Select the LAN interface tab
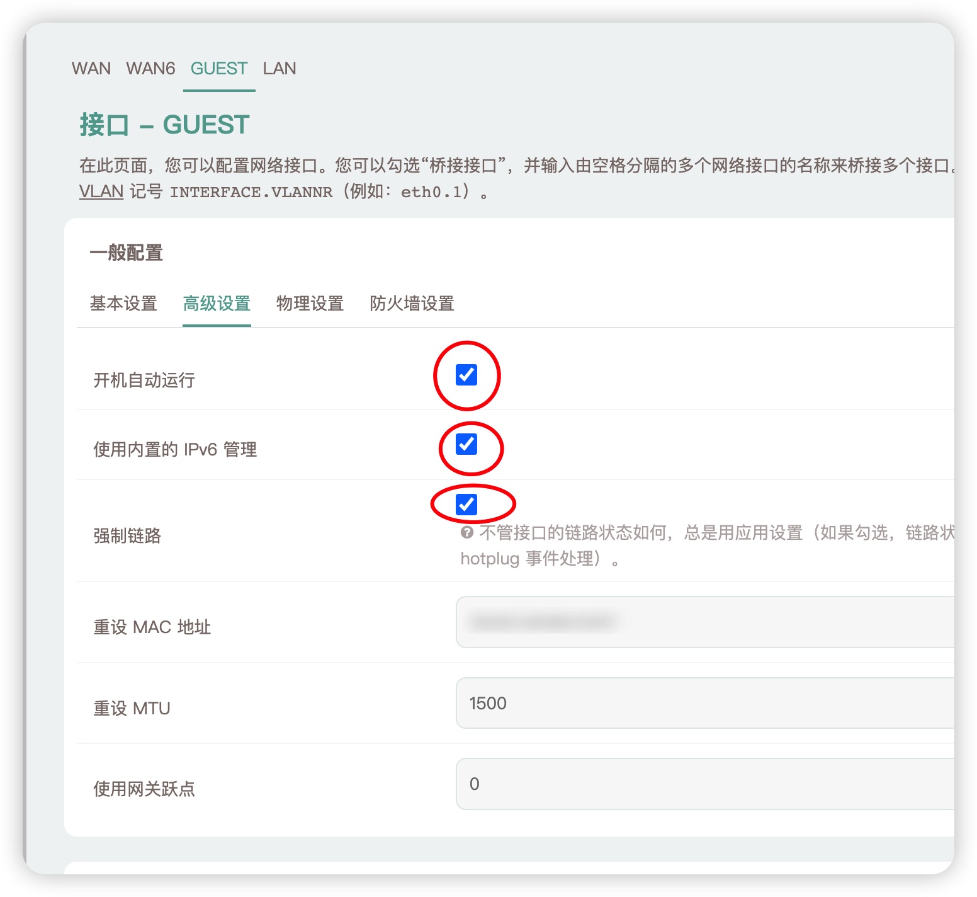The image size is (977, 897). (280, 69)
